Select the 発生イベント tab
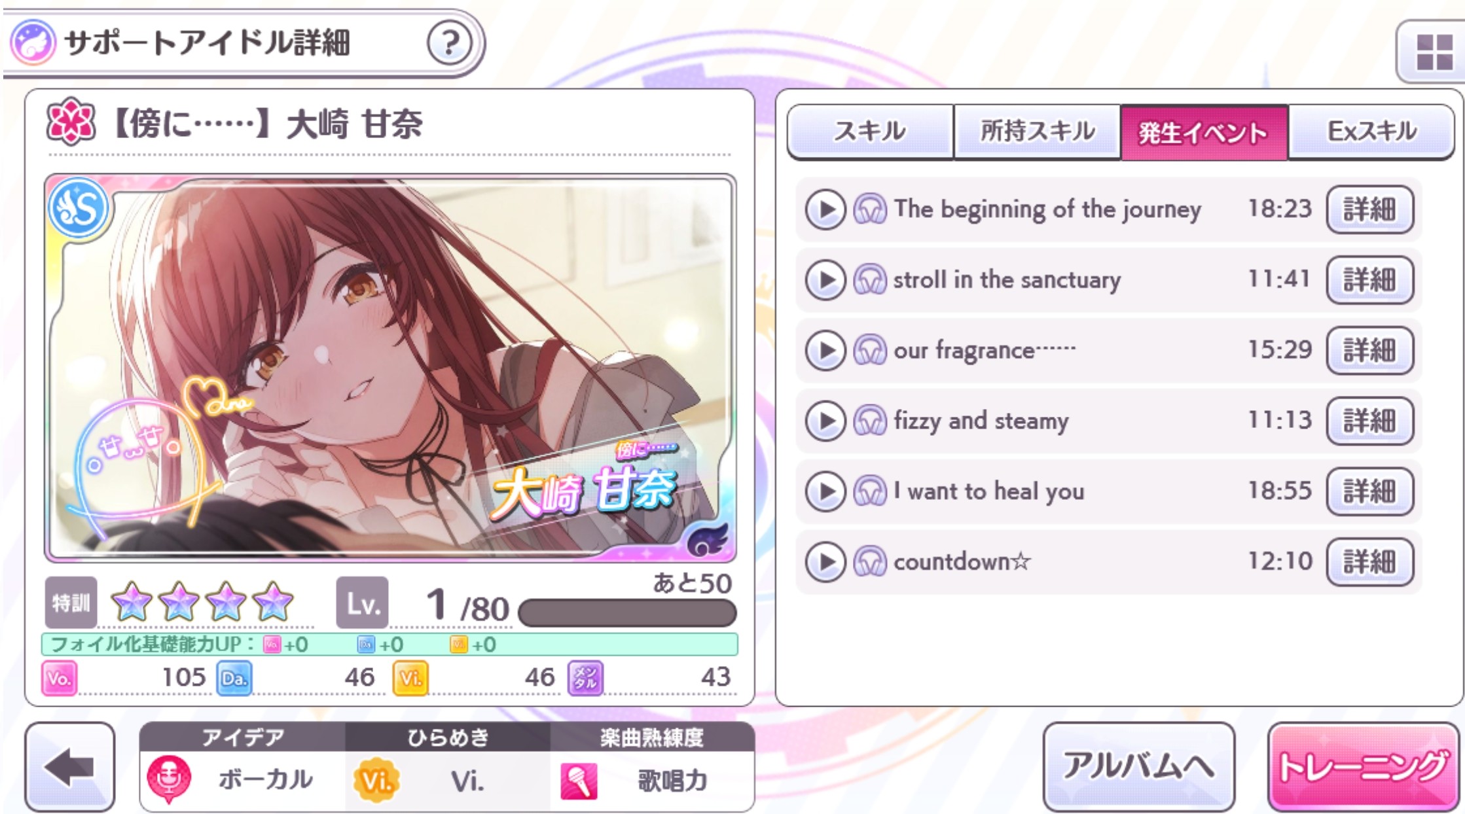This screenshot has height=814, width=1465. 1204,132
